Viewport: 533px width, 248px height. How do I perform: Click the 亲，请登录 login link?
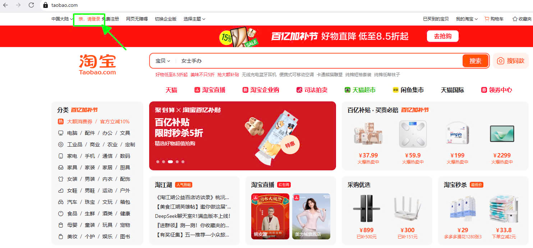click(89, 19)
